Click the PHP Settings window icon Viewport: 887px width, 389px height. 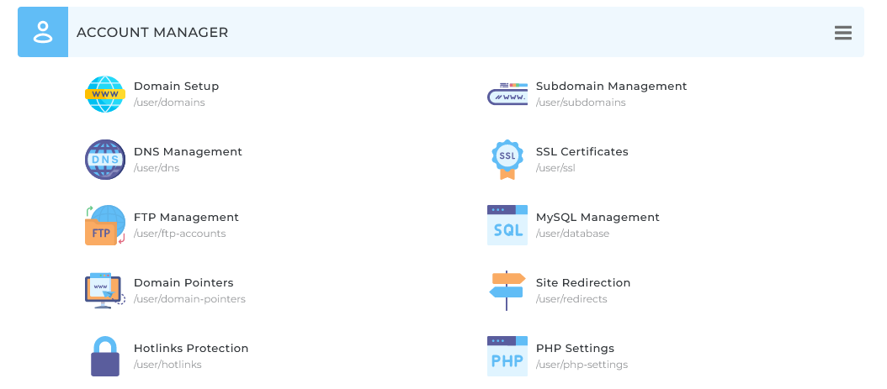tap(507, 356)
